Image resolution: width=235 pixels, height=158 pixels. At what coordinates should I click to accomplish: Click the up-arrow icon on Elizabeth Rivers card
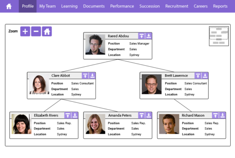click(x=67, y=115)
